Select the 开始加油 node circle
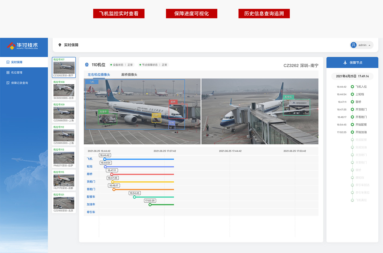The width and height of the screenshot is (383, 253). point(352,132)
